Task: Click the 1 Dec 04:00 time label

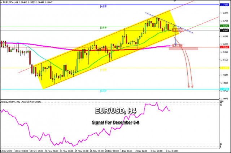Action: click(126, 151)
